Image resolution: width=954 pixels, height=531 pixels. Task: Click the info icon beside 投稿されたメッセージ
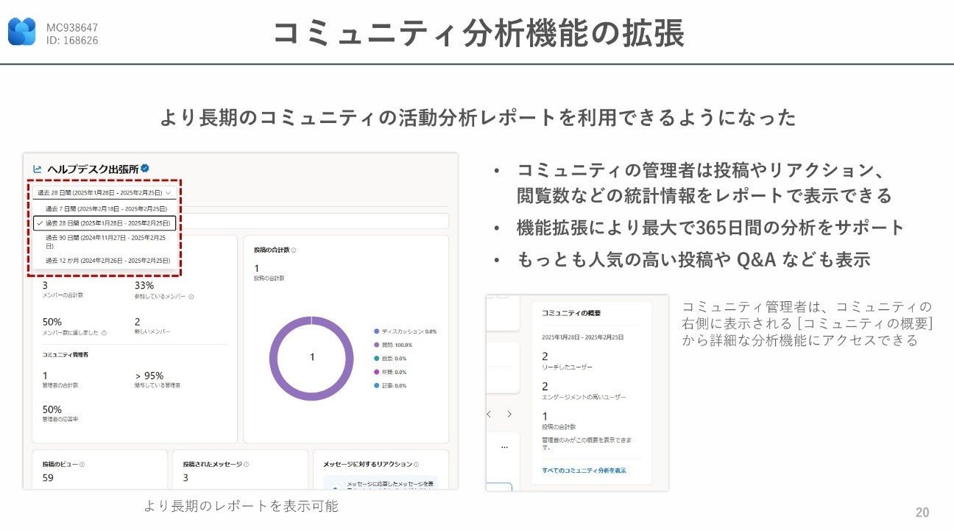pyautogui.click(x=246, y=465)
